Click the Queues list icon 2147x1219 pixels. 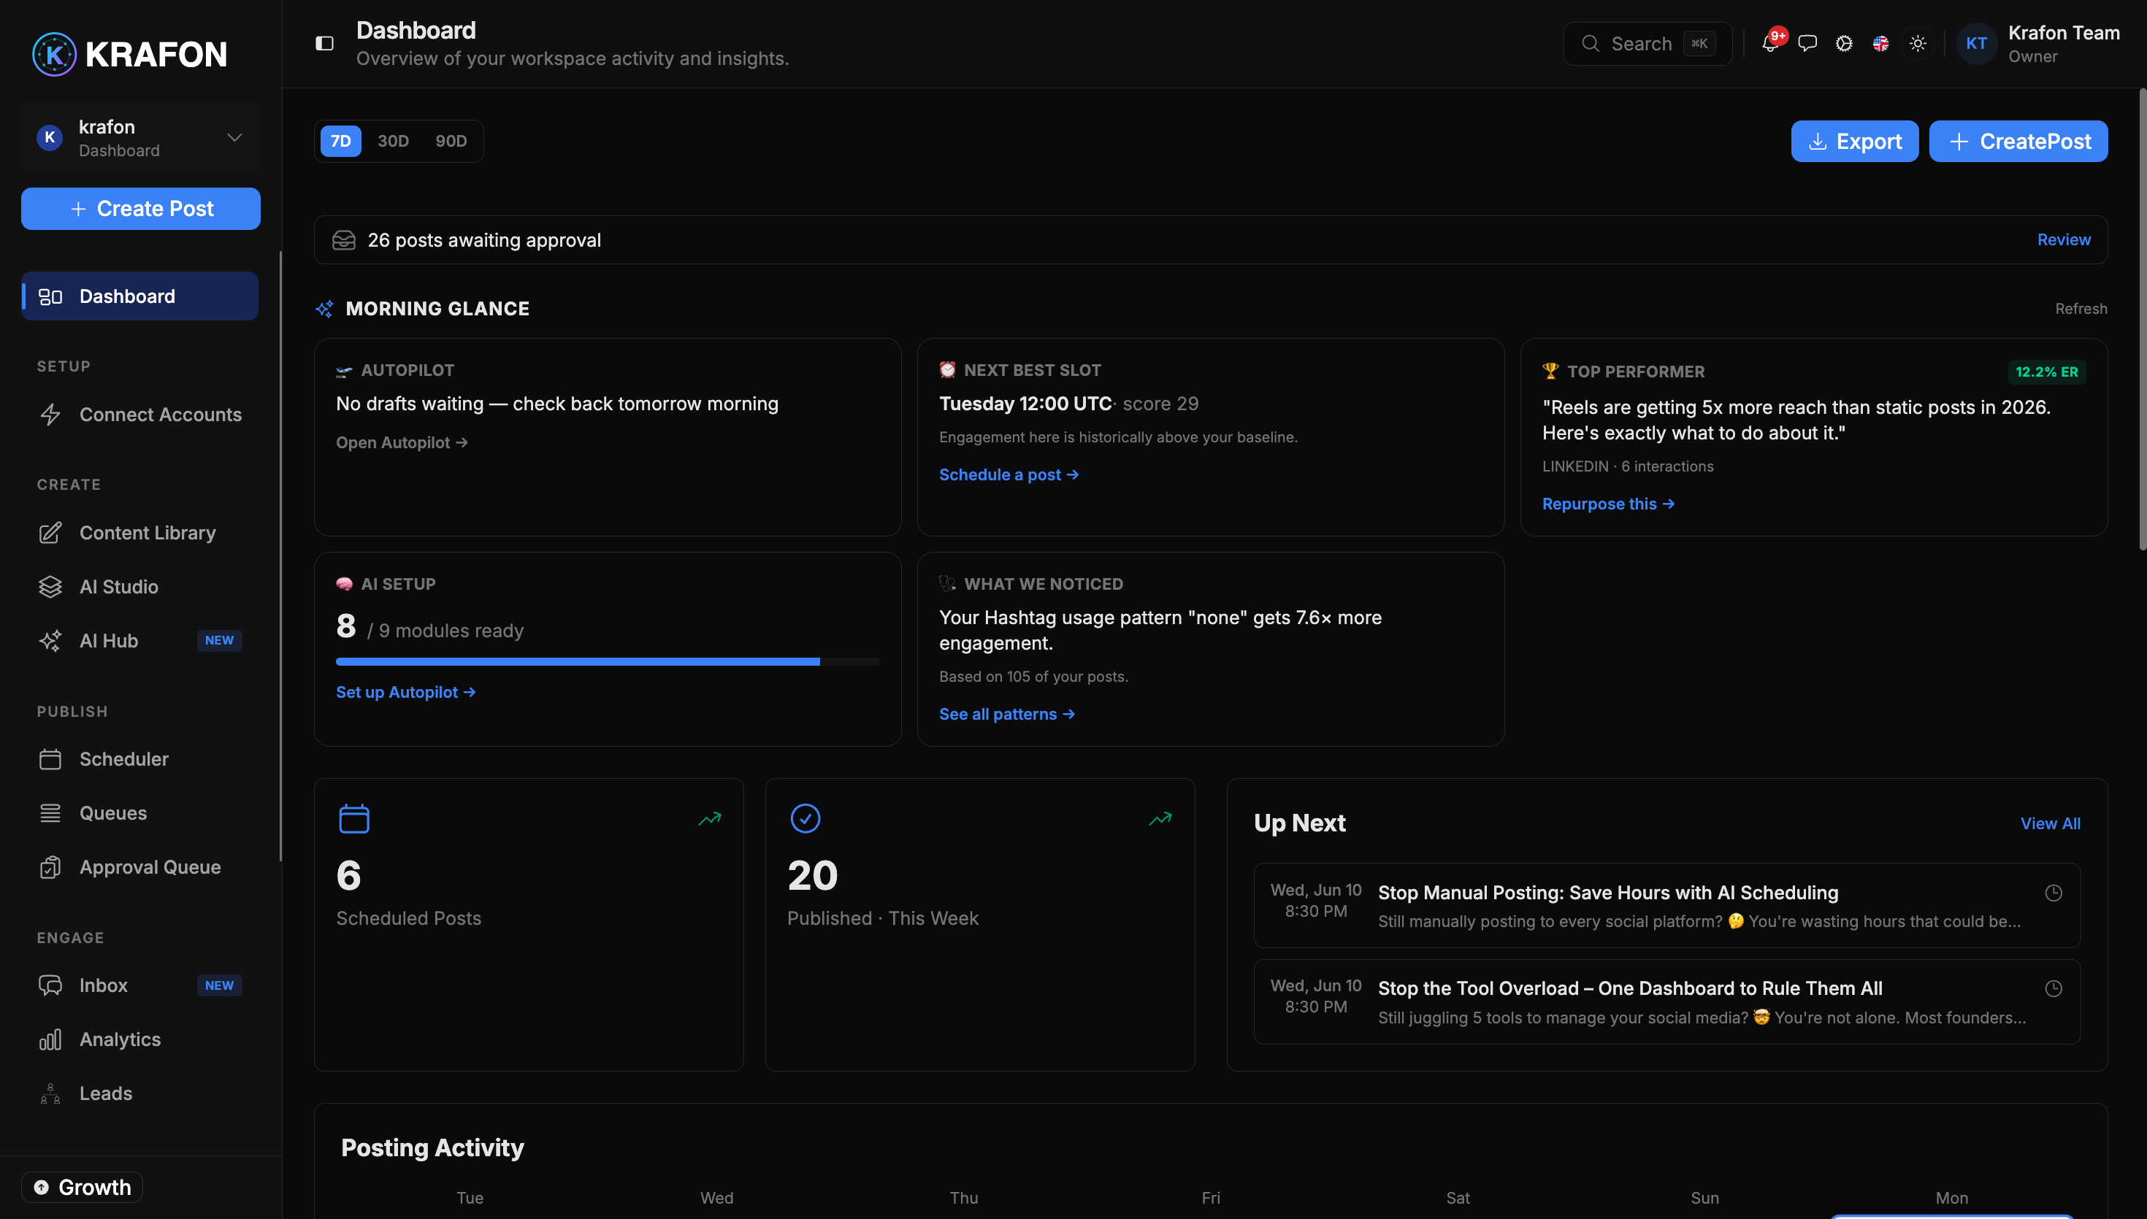click(x=50, y=813)
